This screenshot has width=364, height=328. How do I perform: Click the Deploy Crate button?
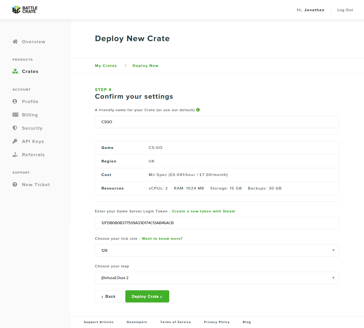click(x=147, y=297)
